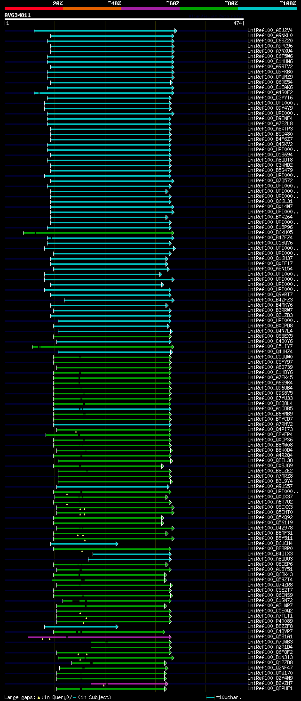Select the UniRef100_Q5B1A1 label

coord(270,637)
